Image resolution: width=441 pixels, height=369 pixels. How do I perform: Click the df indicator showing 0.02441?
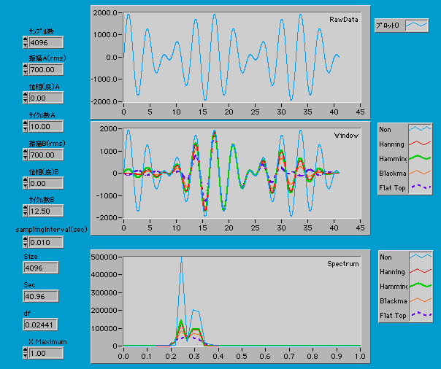click(44, 325)
